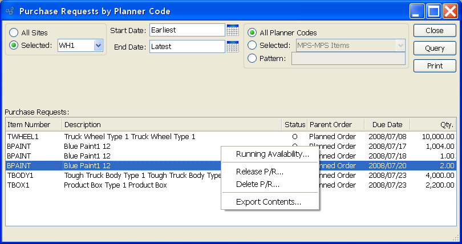Screen dimensions: 462x244
Task: Sort by the Due Date column header
Action: pyautogui.click(x=387, y=125)
